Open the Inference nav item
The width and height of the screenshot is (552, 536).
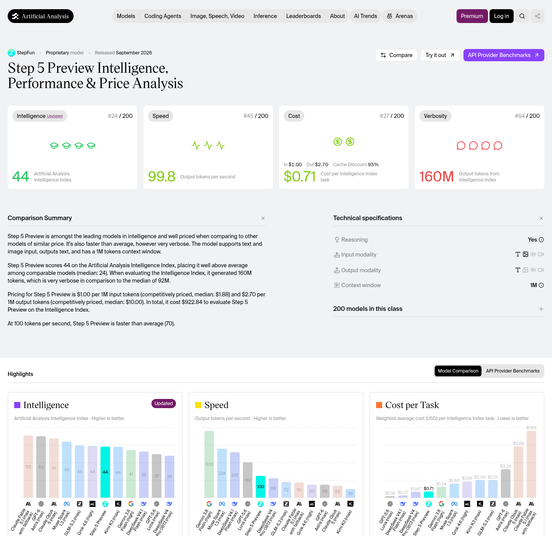(265, 16)
